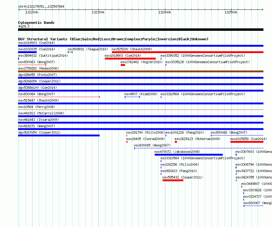
Task: Click the 132300k ruler position label
Action: point(98,12)
